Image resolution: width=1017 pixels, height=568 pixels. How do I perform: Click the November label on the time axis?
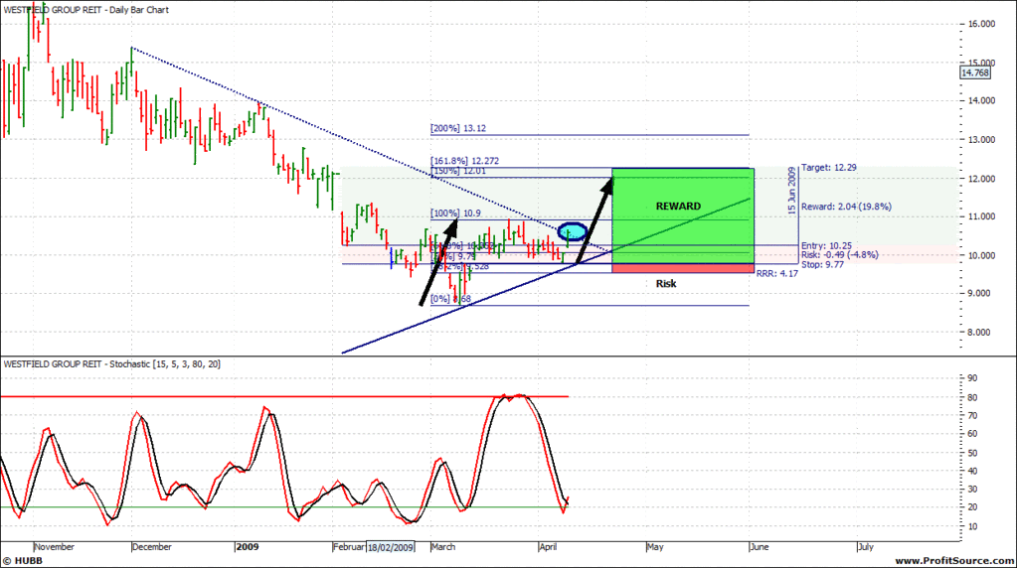[54, 546]
